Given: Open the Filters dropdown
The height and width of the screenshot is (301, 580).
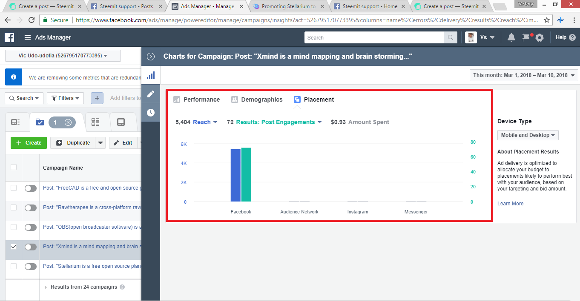Looking at the screenshot, I should coord(65,98).
